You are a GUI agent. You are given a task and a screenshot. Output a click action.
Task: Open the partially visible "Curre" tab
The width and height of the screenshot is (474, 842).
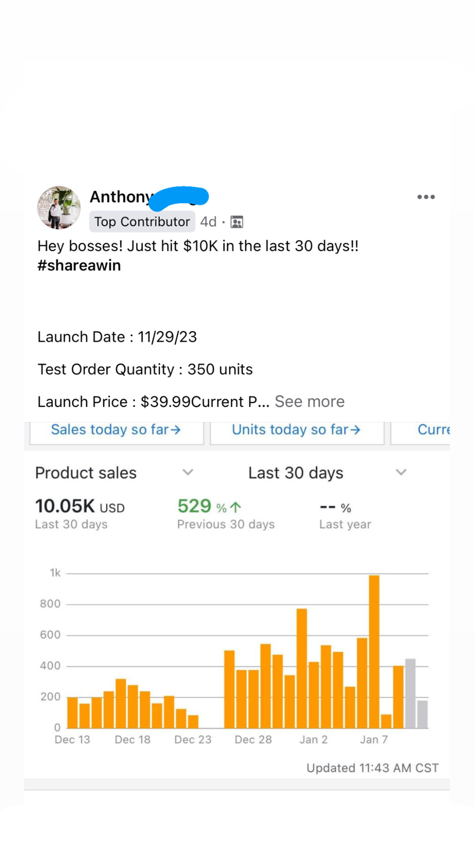click(434, 430)
